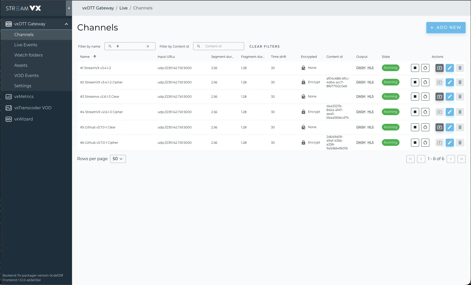Click the StreamVX logo

click(x=23, y=8)
